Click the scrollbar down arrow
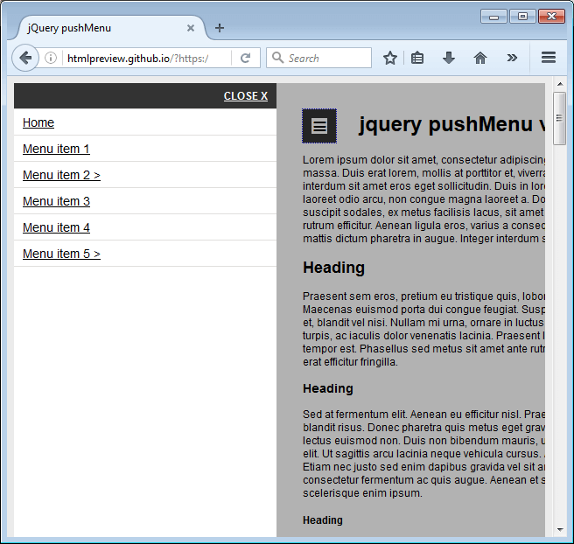The image size is (574, 544). 560,529
